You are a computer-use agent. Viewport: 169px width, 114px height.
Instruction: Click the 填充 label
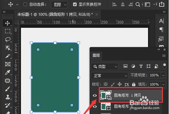pyautogui.click(x=142, y=84)
